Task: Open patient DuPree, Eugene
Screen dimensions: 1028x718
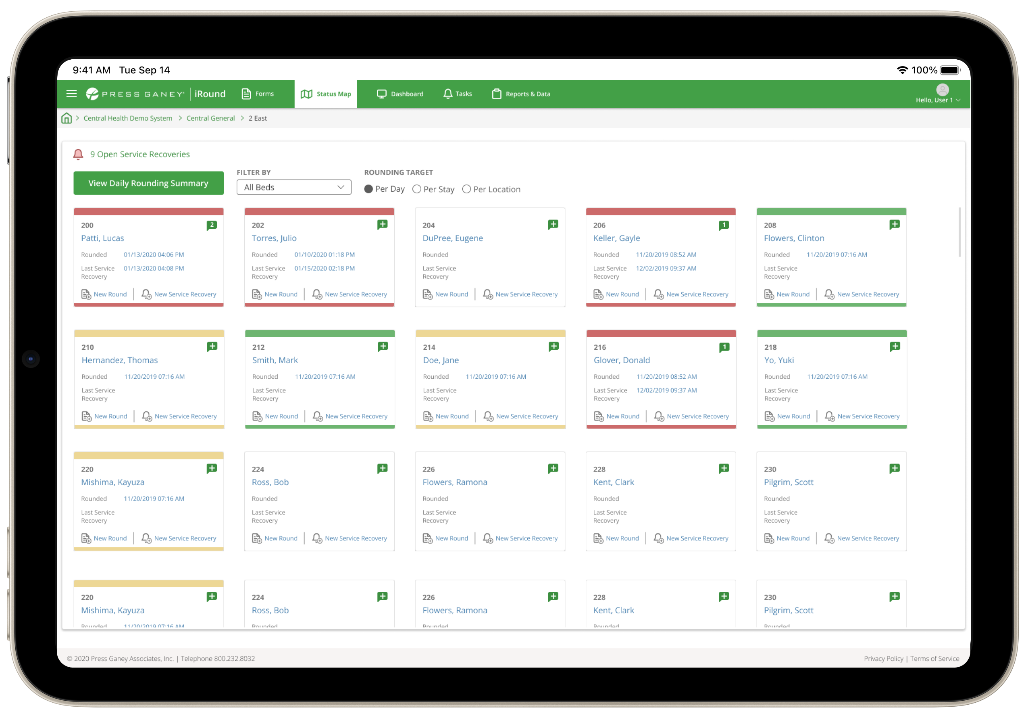Action: click(453, 238)
